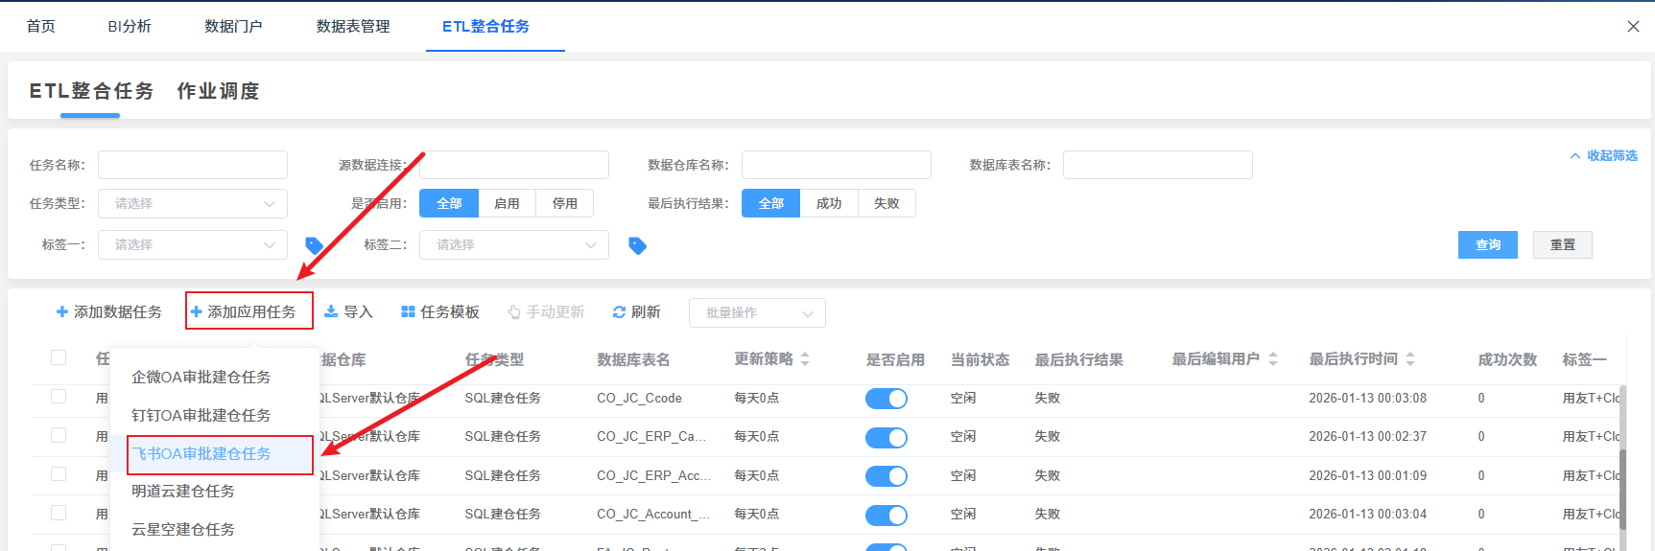Select 飞书OA审批建仓任务 menu item
The width and height of the screenshot is (1655, 551).
pos(201,453)
